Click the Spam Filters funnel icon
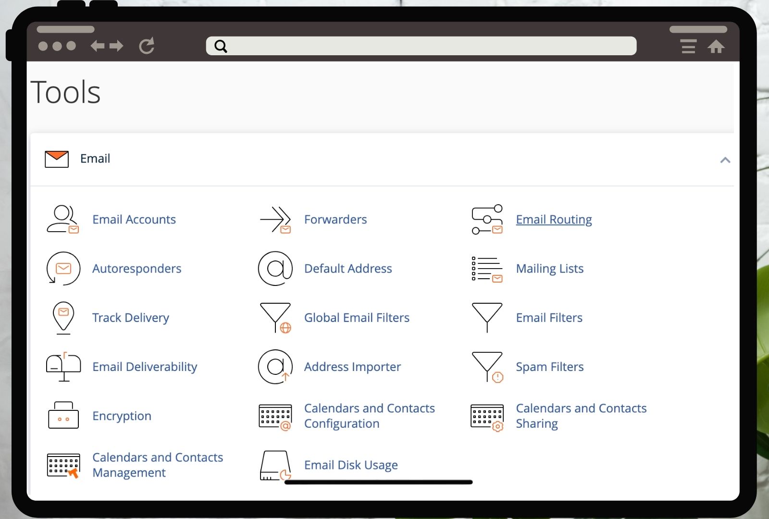Screen dimensions: 769x519 pos(487,367)
